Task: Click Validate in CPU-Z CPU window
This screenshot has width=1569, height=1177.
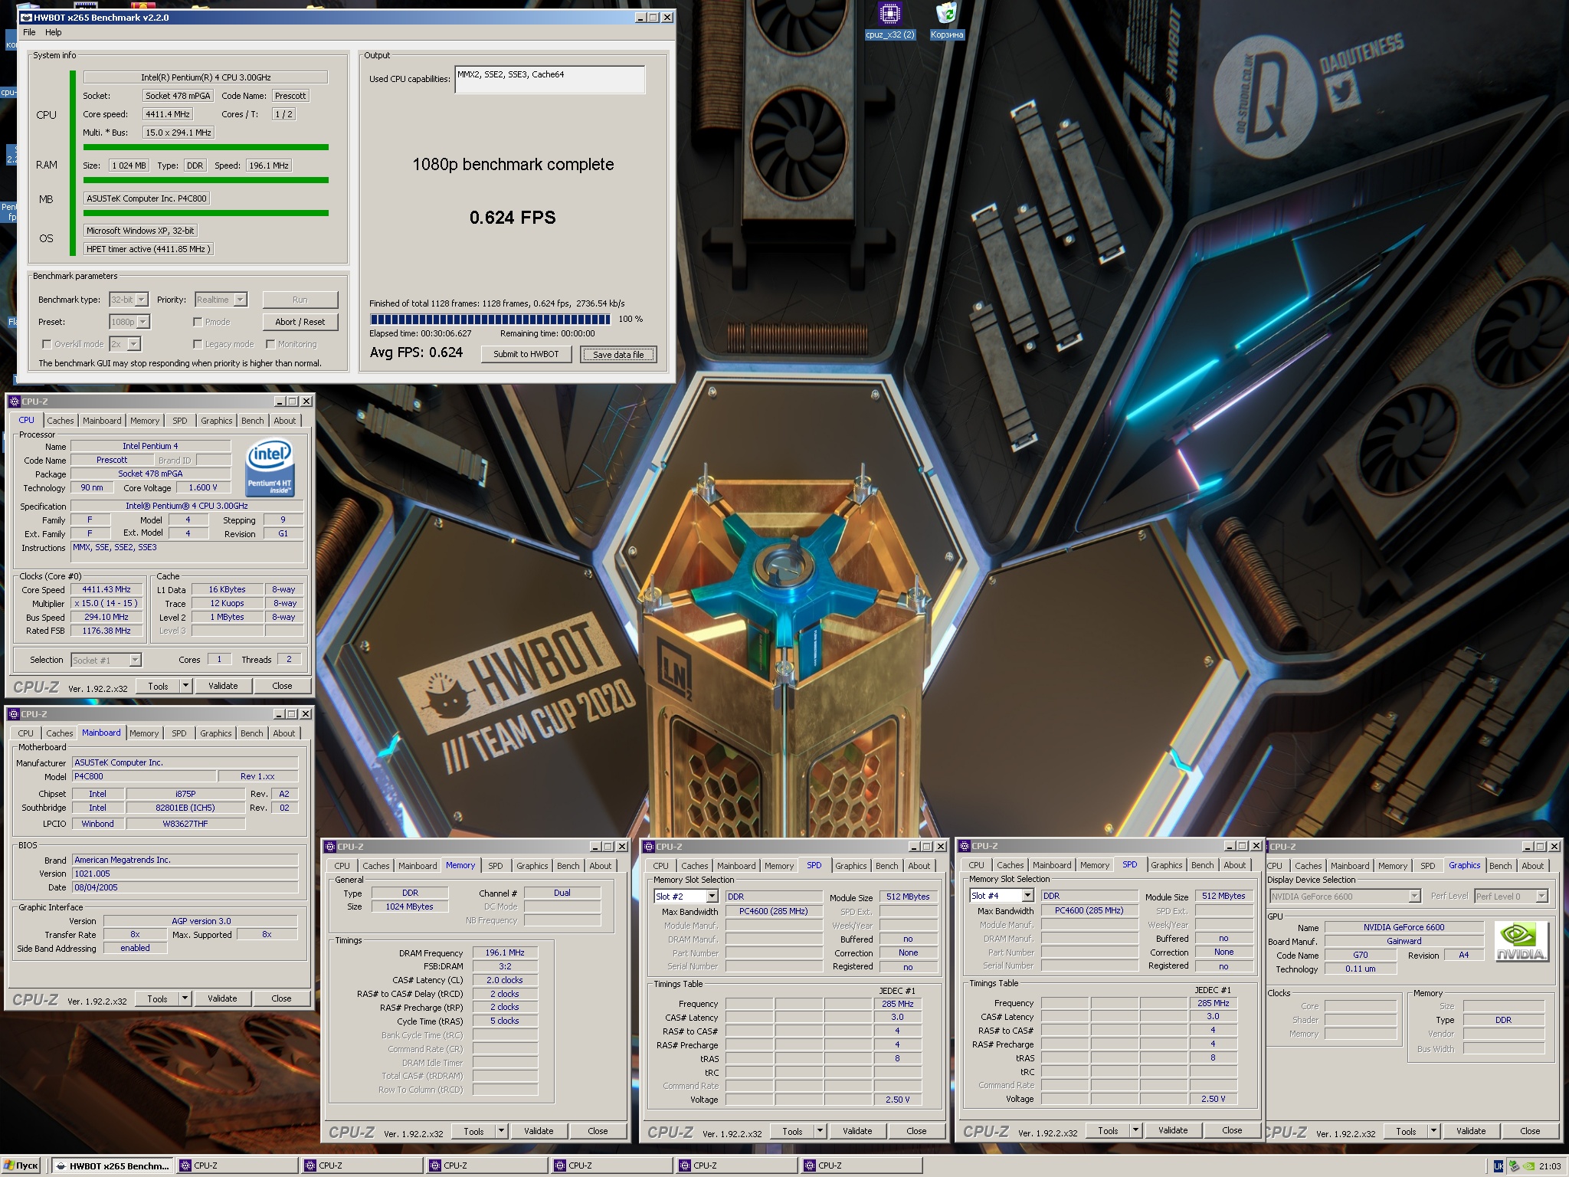Action: coord(223,686)
